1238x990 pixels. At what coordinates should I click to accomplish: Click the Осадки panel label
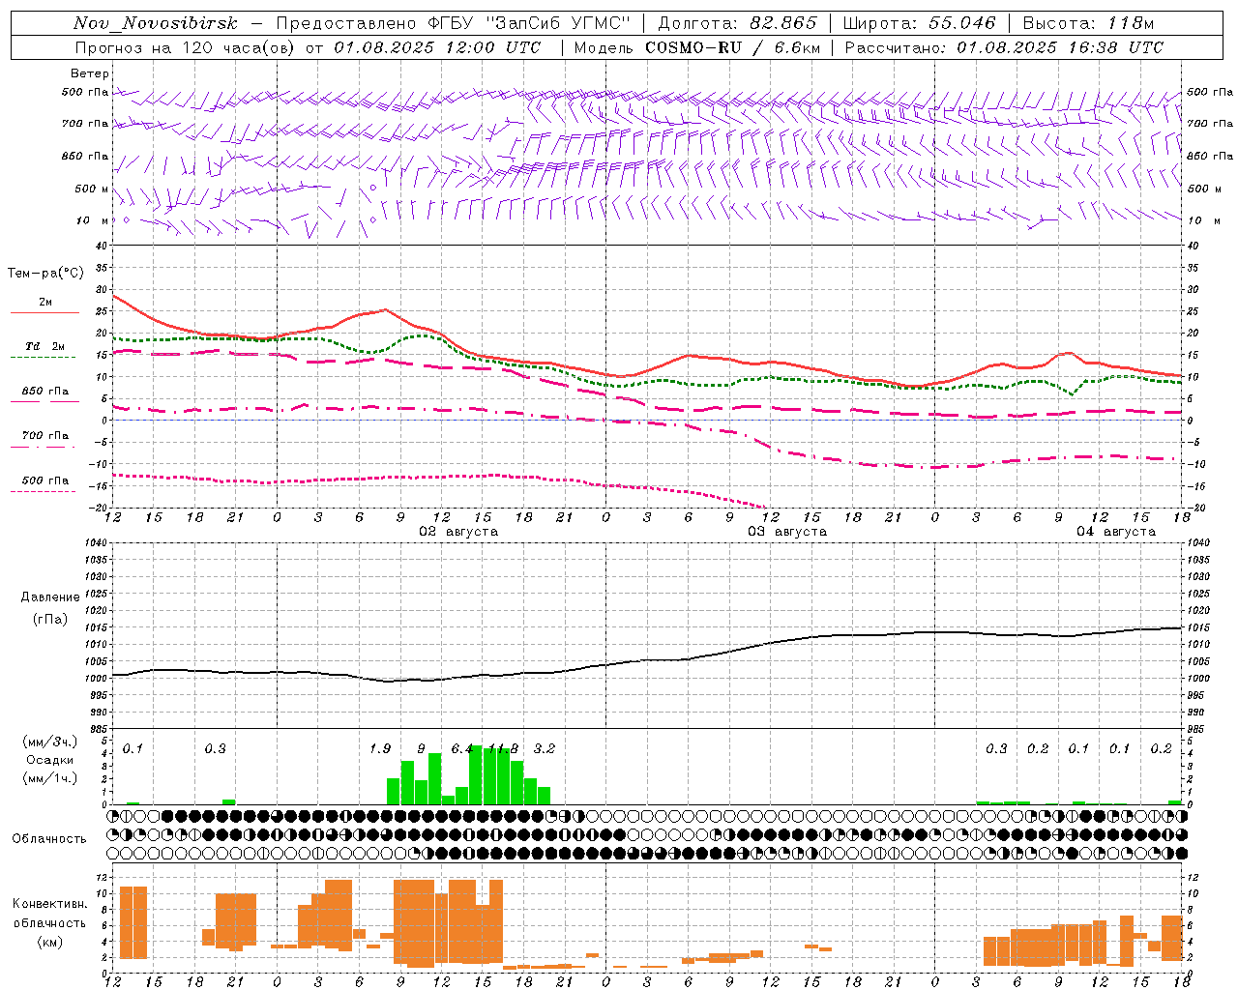pos(49,760)
